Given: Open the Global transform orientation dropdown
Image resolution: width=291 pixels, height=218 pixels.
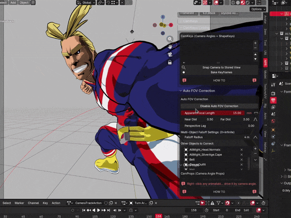Looking at the screenshot, I should [86, 3].
